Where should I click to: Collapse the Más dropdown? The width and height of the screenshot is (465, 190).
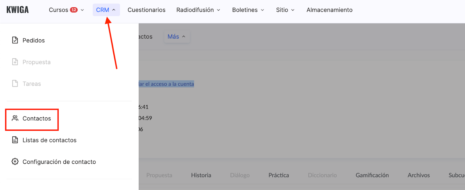click(x=177, y=37)
